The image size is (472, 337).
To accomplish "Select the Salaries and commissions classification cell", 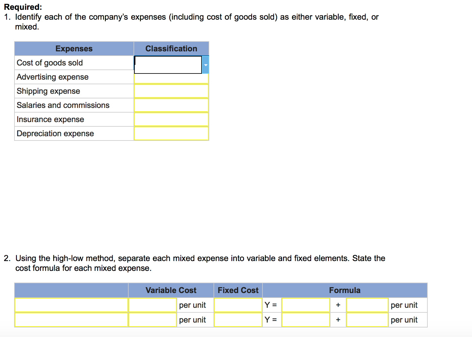I will [171, 105].
